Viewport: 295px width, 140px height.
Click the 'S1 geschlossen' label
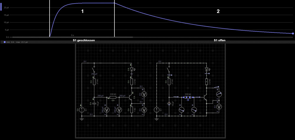(x=84, y=40)
